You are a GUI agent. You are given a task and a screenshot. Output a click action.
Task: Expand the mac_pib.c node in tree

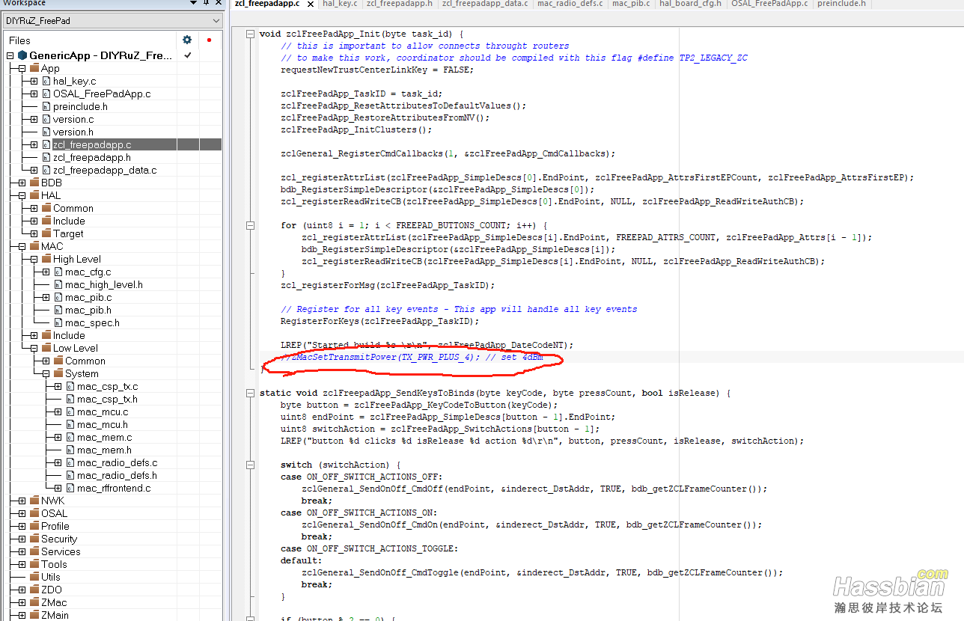tap(46, 297)
